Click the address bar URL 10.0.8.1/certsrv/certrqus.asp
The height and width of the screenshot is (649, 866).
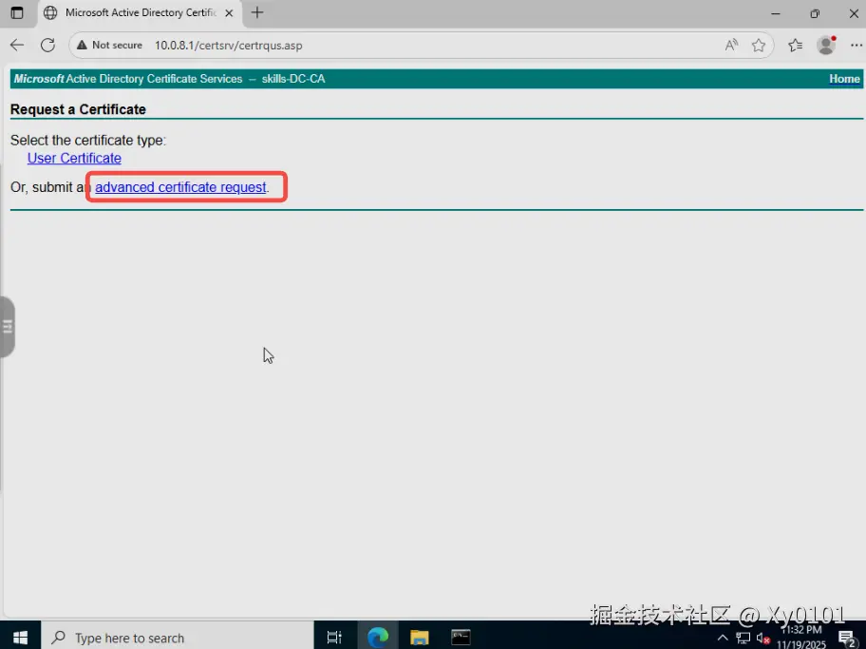click(228, 46)
